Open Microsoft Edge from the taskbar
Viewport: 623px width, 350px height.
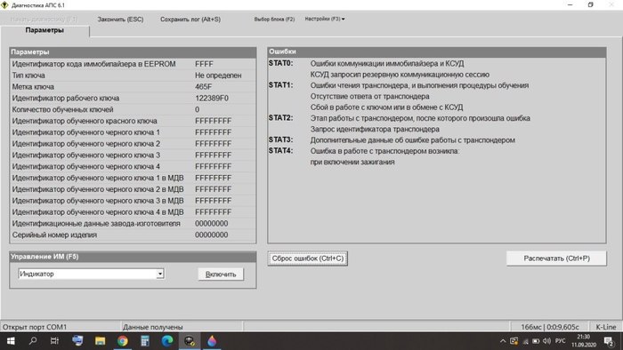click(167, 341)
